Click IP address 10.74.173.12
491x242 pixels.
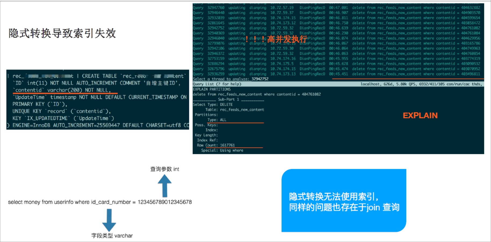283,23
